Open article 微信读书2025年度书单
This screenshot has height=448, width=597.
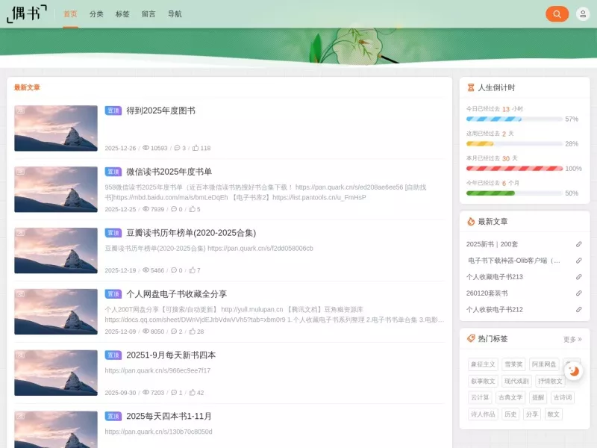pos(169,172)
